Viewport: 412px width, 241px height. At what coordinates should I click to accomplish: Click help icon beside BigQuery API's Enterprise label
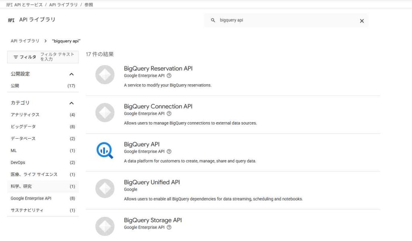point(169,152)
